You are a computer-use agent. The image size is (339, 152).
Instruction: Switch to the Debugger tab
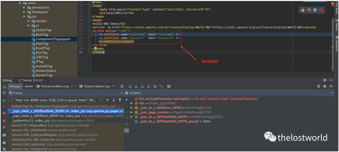pyautogui.click(x=15, y=86)
